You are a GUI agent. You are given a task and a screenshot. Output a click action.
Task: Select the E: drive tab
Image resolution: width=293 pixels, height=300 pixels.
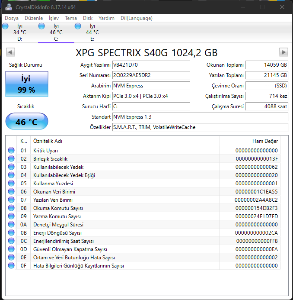(x=92, y=32)
